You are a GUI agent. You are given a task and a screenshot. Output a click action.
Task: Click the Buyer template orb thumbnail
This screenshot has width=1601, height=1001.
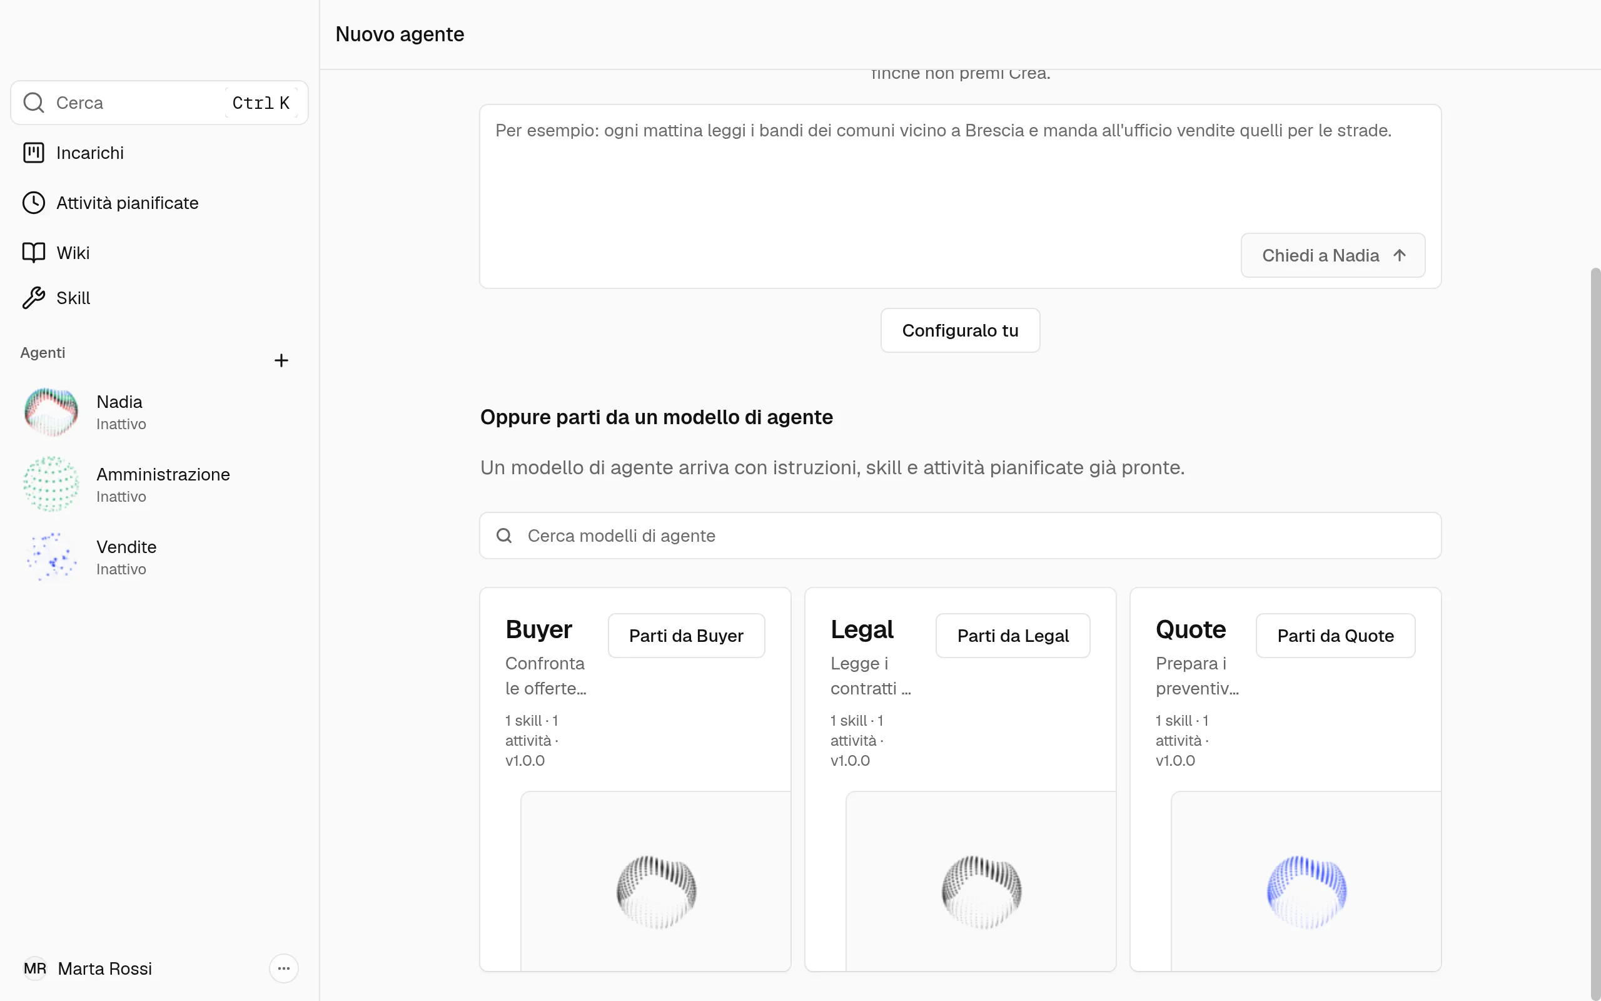click(656, 892)
